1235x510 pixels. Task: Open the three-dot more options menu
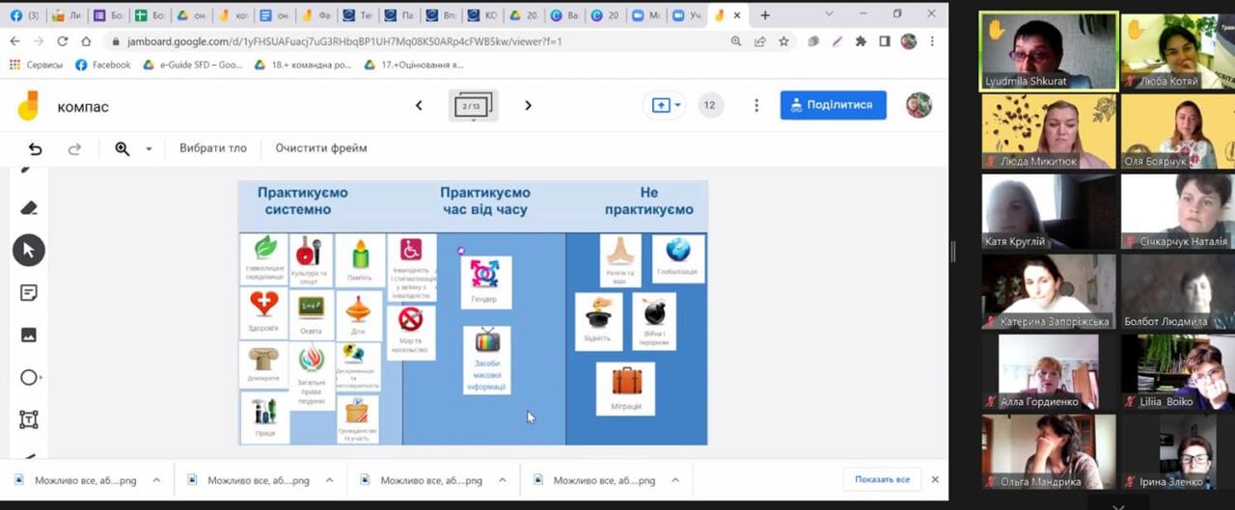click(756, 105)
